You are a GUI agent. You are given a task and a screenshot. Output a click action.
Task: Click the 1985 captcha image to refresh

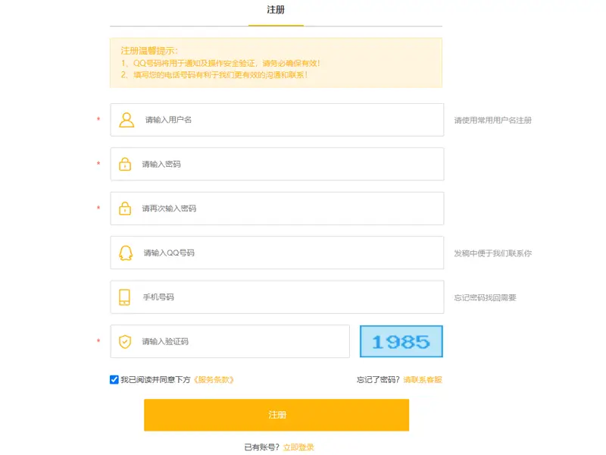tap(402, 341)
